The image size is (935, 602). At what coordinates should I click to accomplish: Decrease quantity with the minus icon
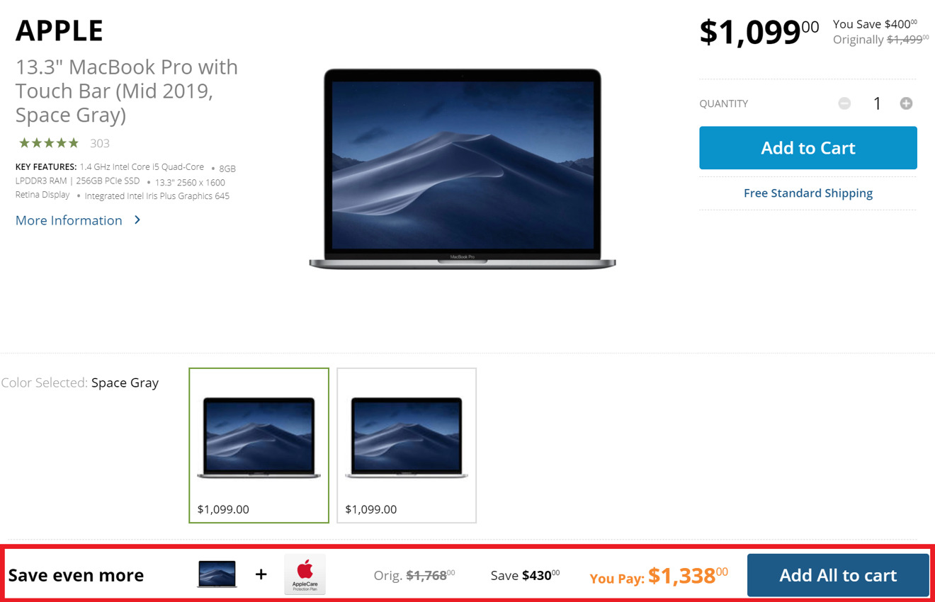844,103
